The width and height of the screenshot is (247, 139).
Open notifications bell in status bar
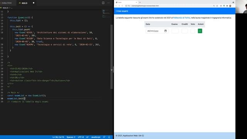[109, 137]
